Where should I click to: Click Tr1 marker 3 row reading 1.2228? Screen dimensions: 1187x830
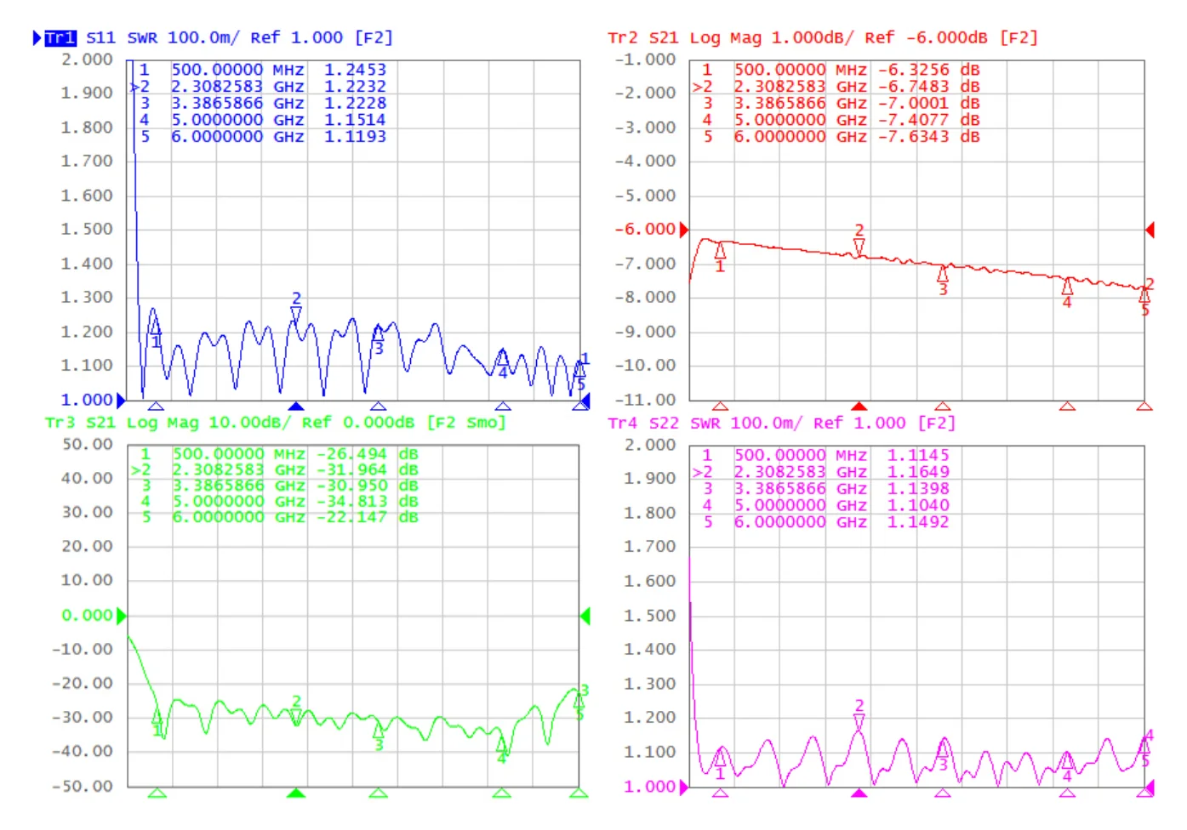coord(263,103)
